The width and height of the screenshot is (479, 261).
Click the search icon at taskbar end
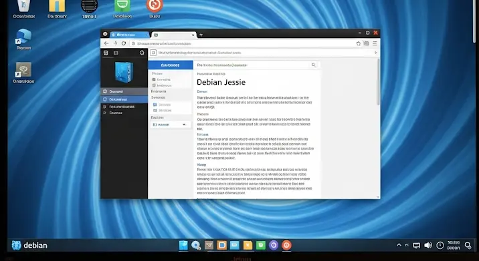point(468,245)
